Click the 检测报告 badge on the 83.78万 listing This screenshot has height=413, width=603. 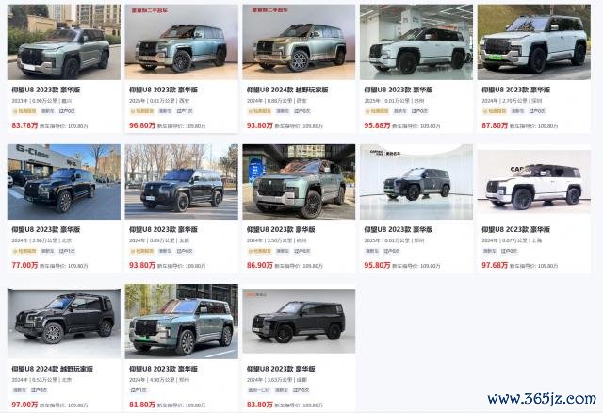(x=24, y=111)
